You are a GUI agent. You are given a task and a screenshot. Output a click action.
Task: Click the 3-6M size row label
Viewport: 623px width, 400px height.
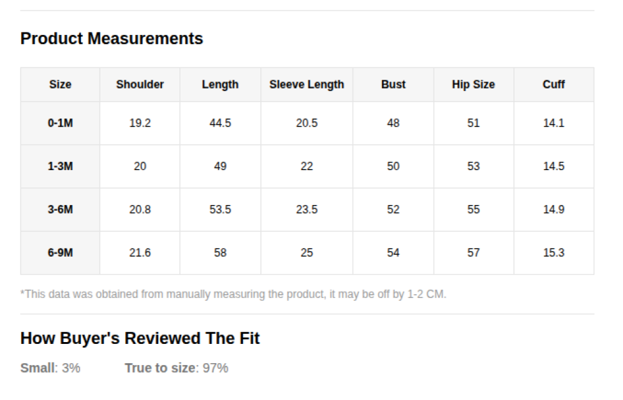point(60,209)
